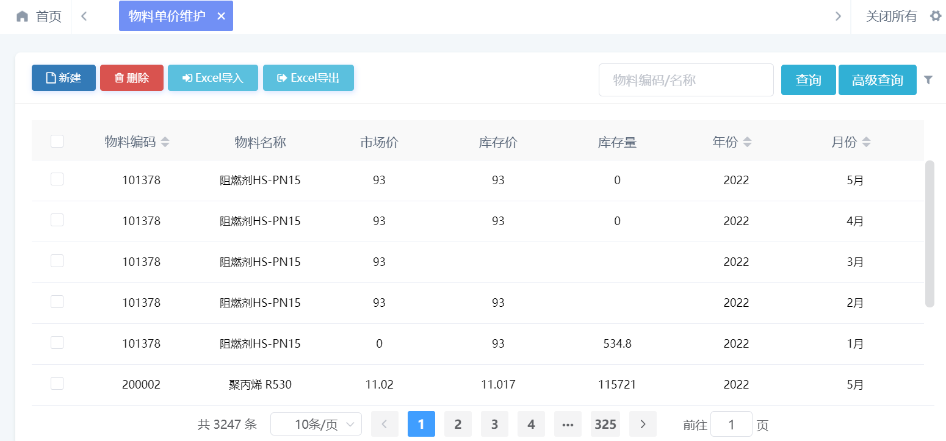Open 高级查询 advanced search
946x441 pixels.
tap(877, 79)
